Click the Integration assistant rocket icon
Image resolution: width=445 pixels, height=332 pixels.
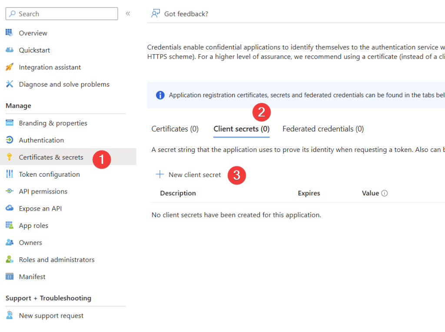coord(10,67)
